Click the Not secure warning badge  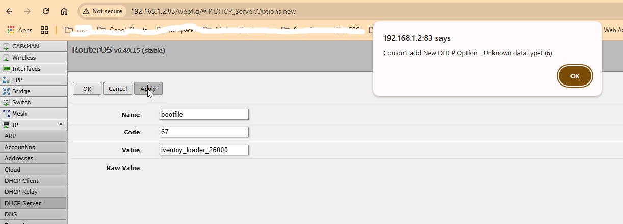(x=102, y=11)
